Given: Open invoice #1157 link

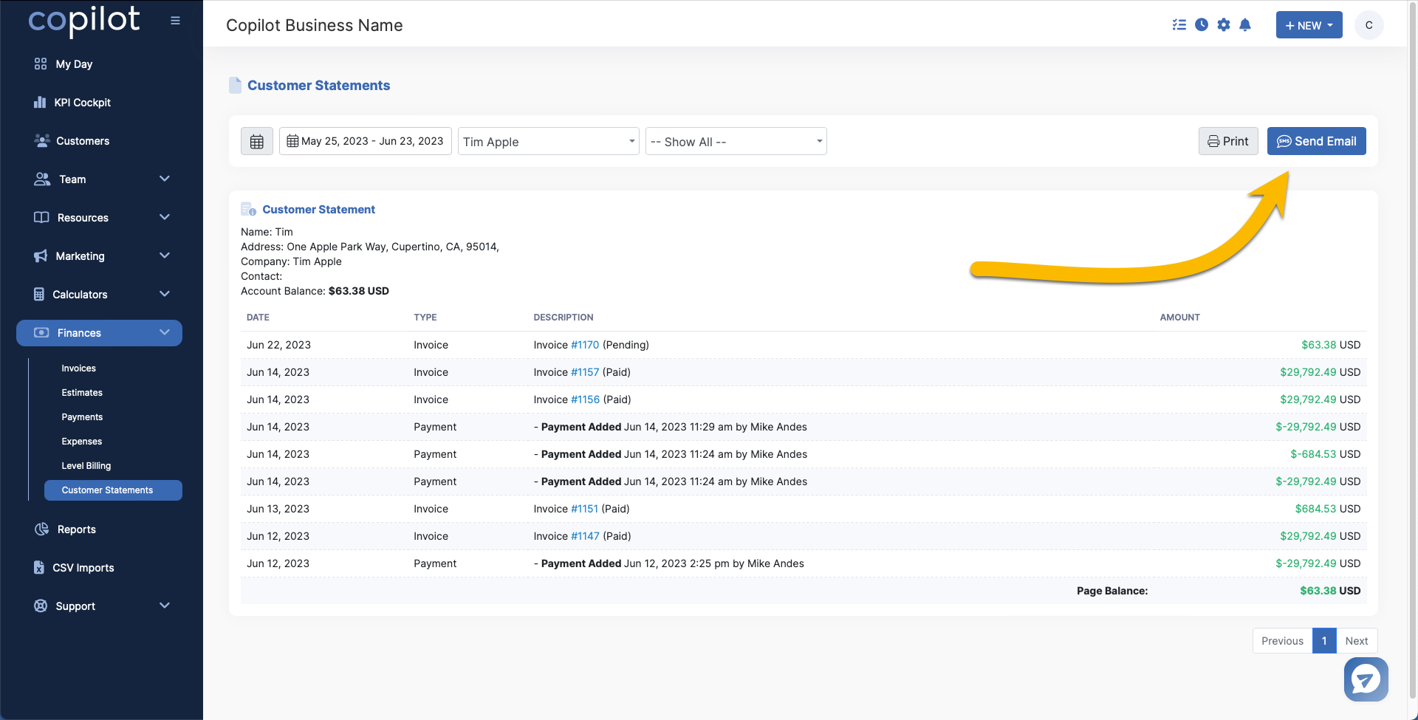Looking at the screenshot, I should click(585, 372).
